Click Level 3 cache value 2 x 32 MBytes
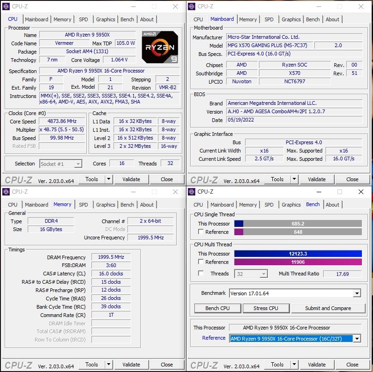Screen dimensions: 373x372 click(135, 146)
